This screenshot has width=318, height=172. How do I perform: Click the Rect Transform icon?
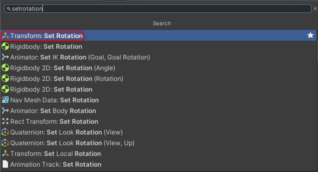[x=5, y=121]
